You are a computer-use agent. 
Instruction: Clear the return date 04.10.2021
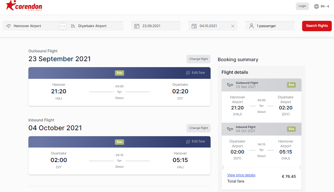233,26
